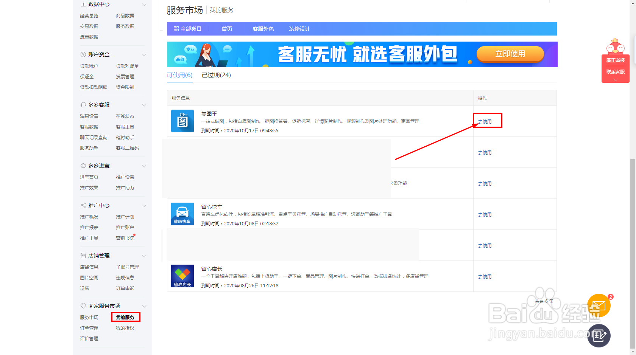Switch to the 已过期(24) tab
Screen dimensions: 636x355
216,75
